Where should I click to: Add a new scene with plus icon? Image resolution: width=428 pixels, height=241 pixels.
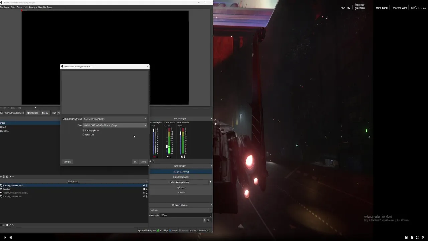[1, 177]
